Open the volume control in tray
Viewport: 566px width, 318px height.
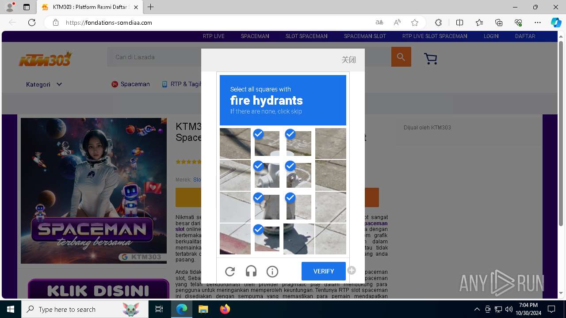coord(509,309)
